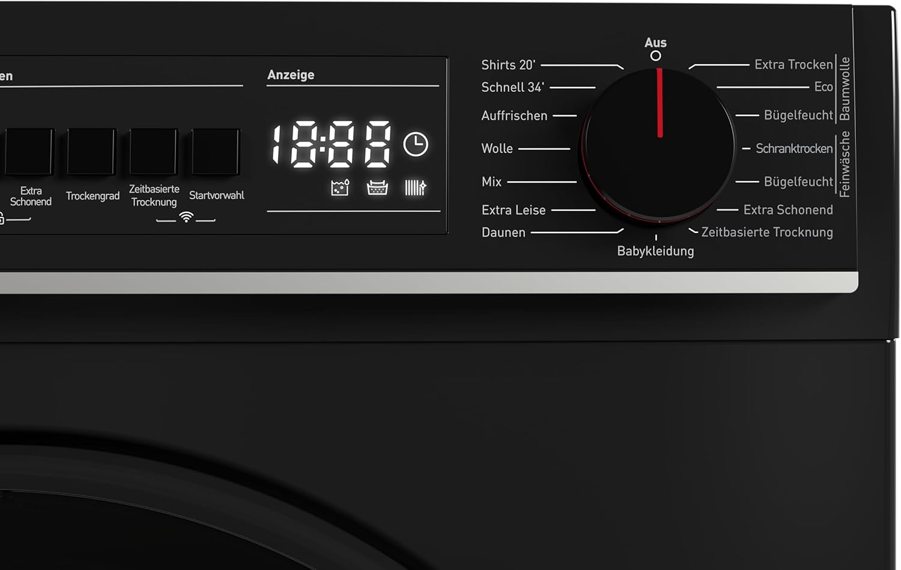Screen dimensions: 901x570
Task: Select the Schranktrocken program label
Action: [x=794, y=148]
